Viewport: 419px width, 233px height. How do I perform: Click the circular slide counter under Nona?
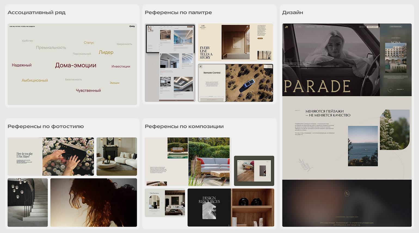point(390,89)
